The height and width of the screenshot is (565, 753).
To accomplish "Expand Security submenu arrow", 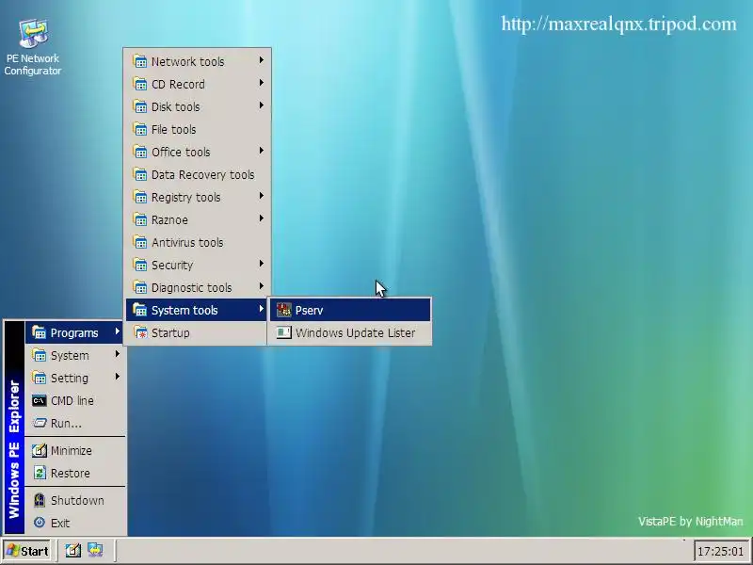I will (x=262, y=264).
